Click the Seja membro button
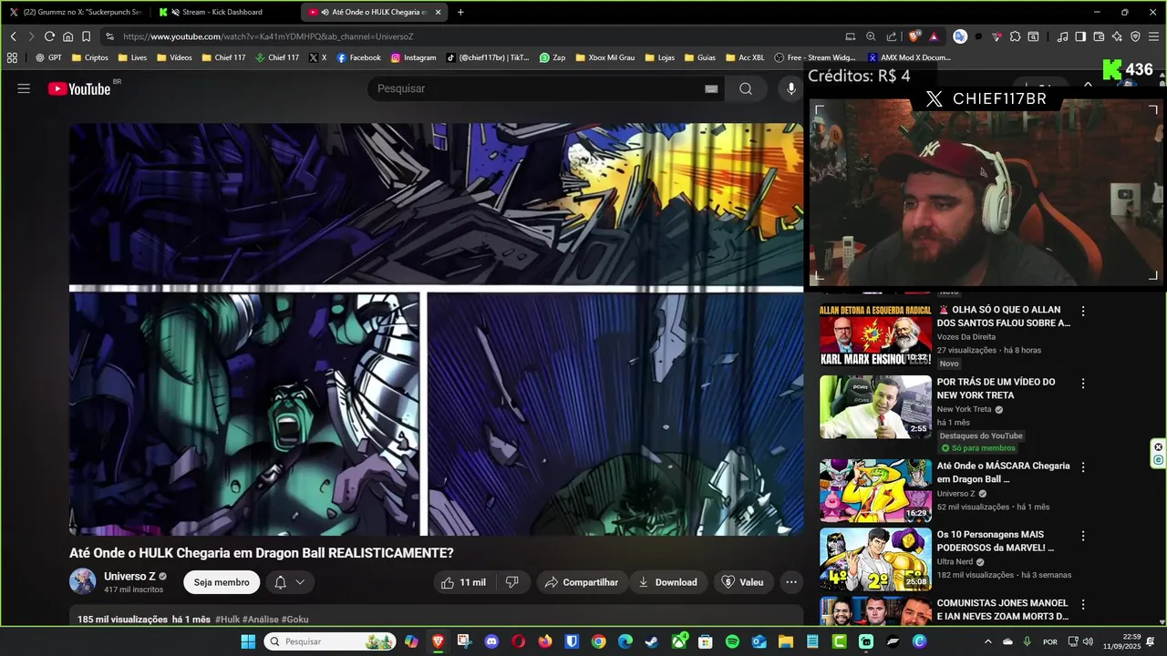The height and width of the screenshot is (656, 1167). (222, 582)
